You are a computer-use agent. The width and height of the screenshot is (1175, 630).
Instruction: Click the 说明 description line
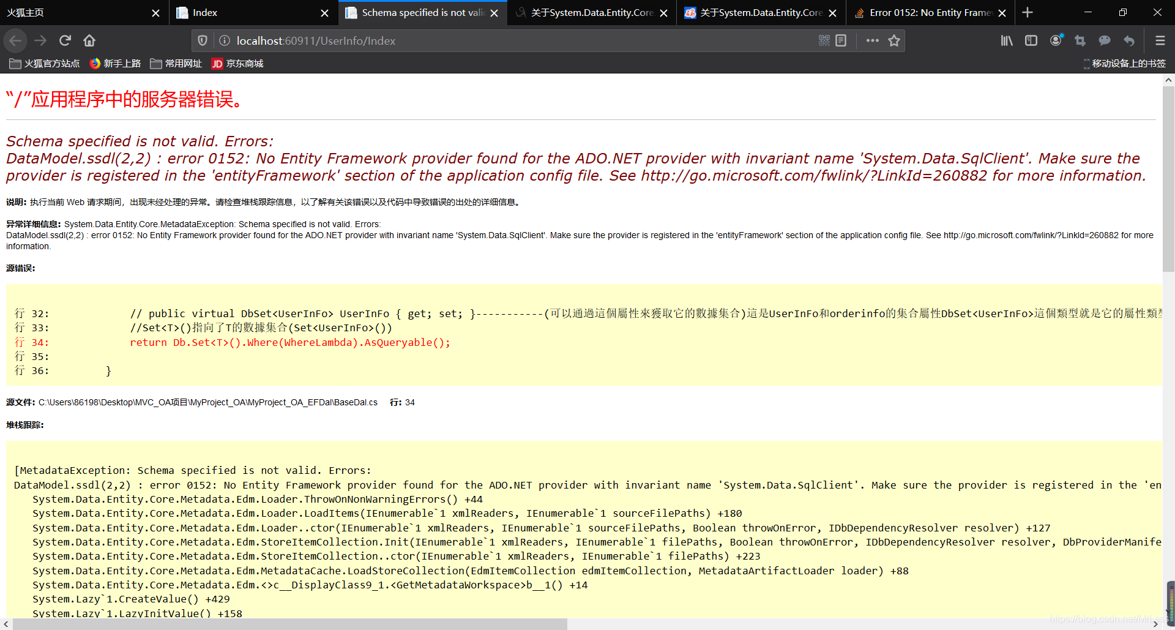coord(263,202)
